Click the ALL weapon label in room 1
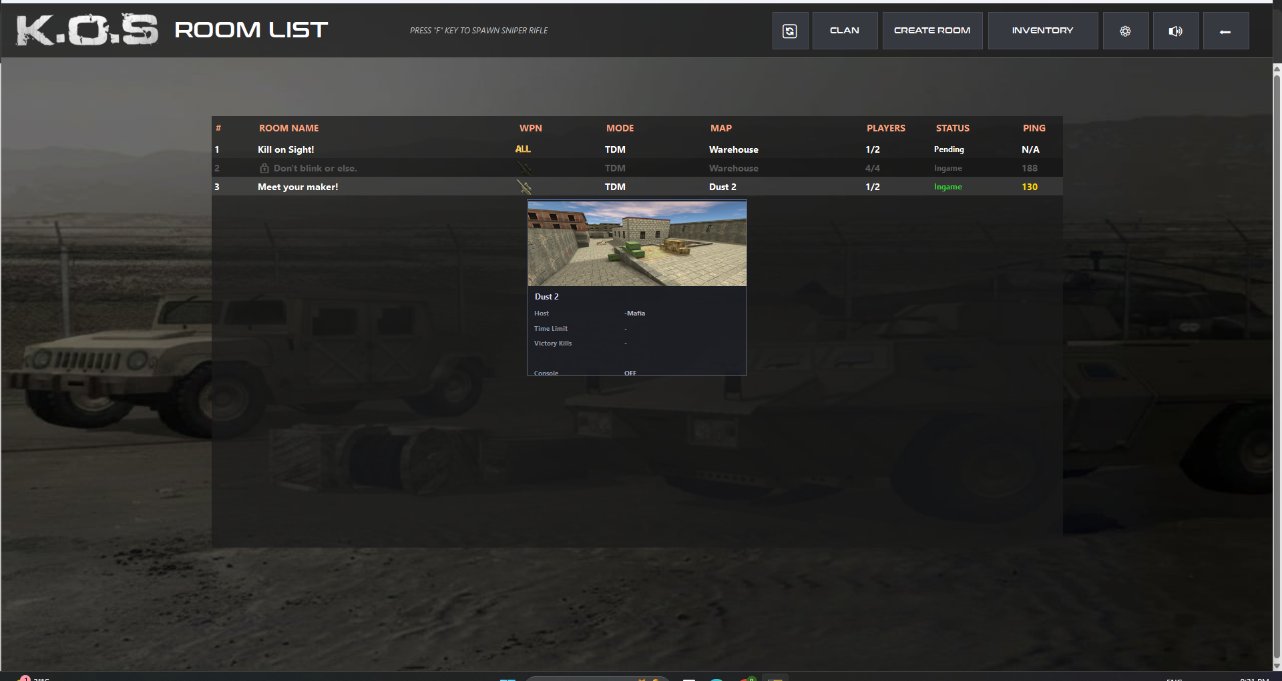 (523, 149)
